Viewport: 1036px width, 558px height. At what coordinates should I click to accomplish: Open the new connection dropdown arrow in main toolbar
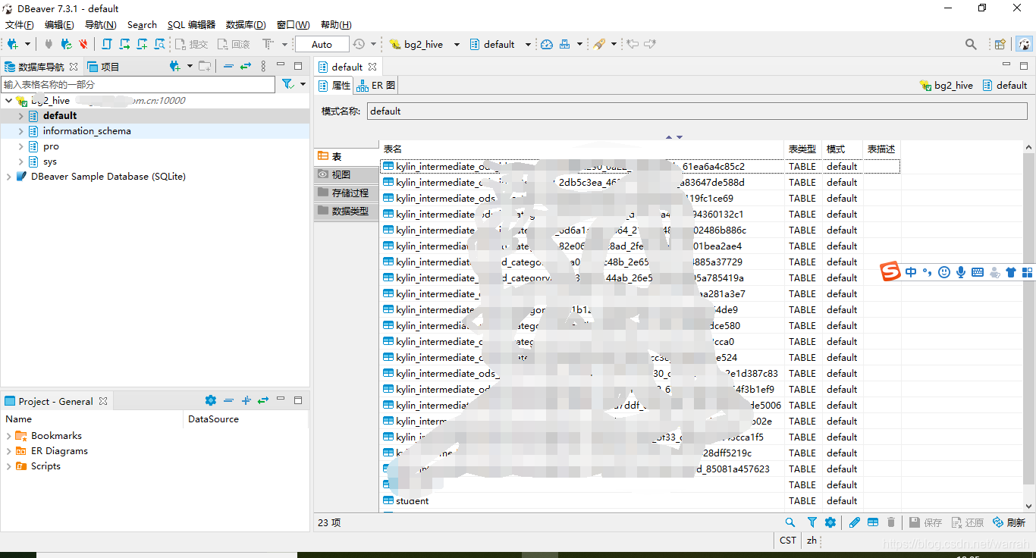click(x=28, y=44)
